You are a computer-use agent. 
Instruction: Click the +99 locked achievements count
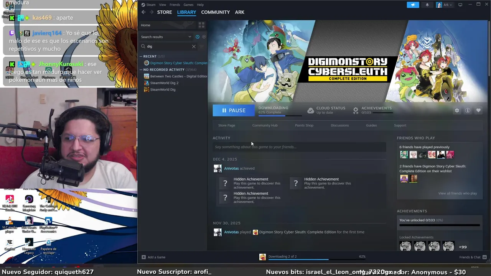pyautogui.click(x=463, y=247)
